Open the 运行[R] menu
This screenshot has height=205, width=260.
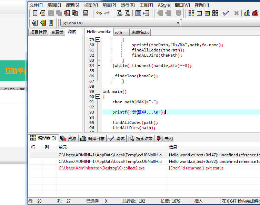pos(128,5)
